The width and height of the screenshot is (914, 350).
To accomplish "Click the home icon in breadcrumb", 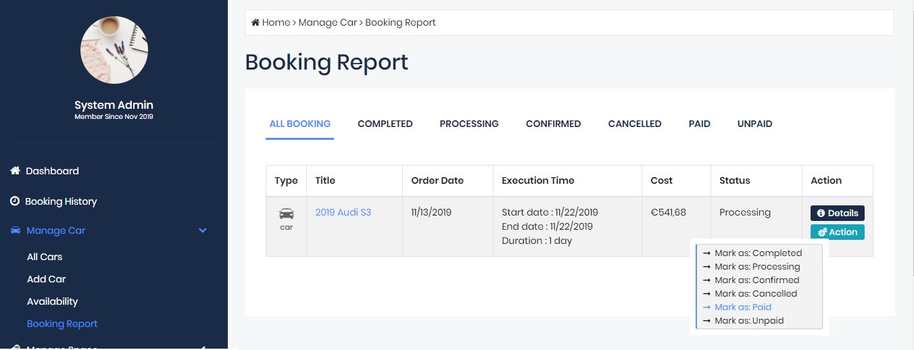I will pyautogui.click(x=256, y=23).
